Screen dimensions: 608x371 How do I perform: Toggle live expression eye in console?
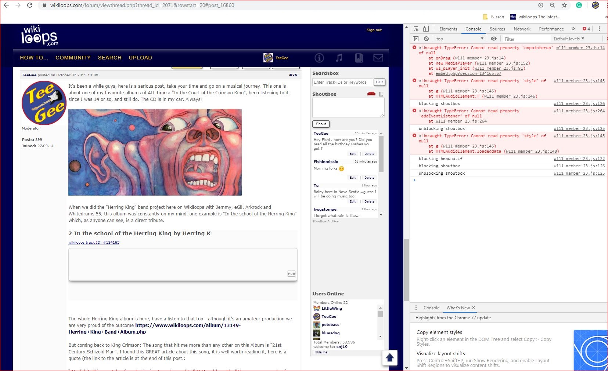click(x=494, y=39)
